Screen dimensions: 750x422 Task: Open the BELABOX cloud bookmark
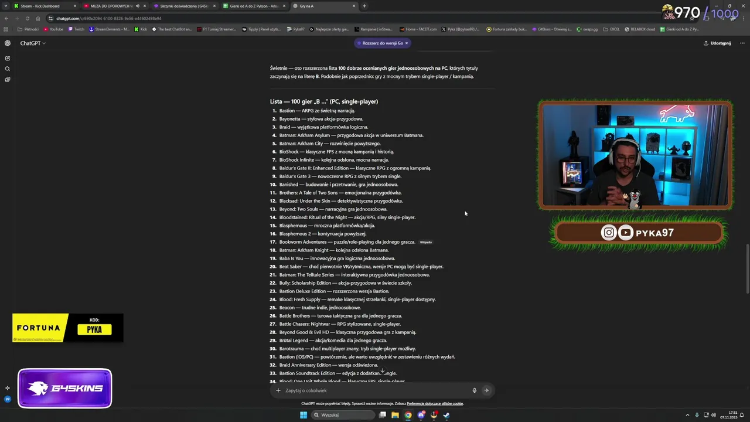[640, 29]
